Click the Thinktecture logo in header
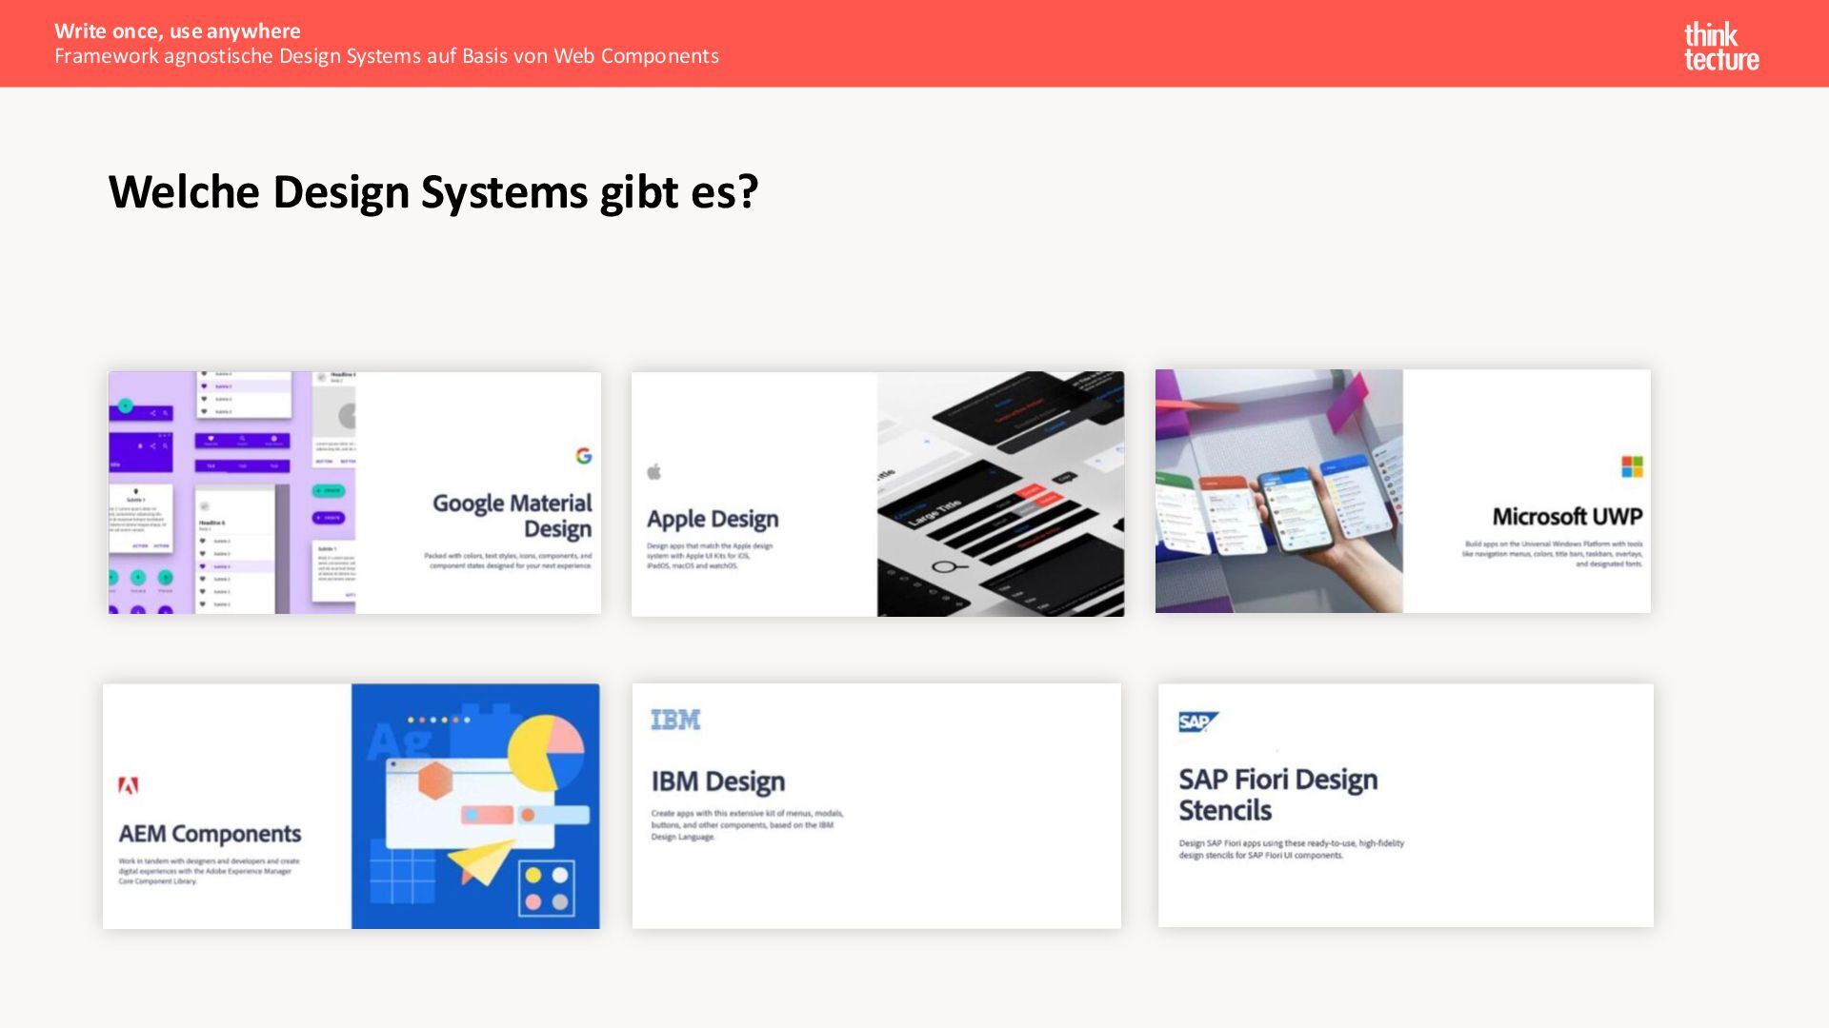1829x1028 pixels. 1720,47
